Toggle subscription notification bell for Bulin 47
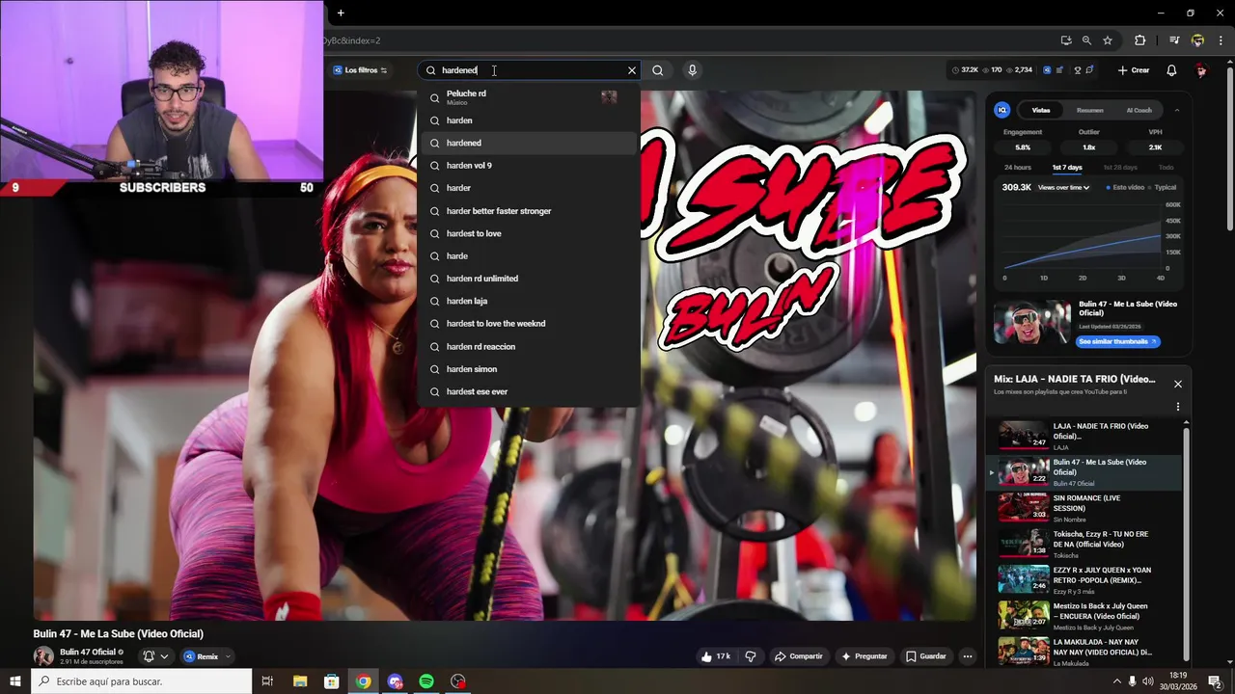The width and height of the screenshot is (1235, 694). pos(155,656)
